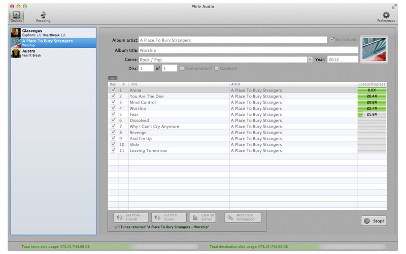The image size is (406, 254).
Task: Sort by the Artist column header
Action: (x=293, y=84)
